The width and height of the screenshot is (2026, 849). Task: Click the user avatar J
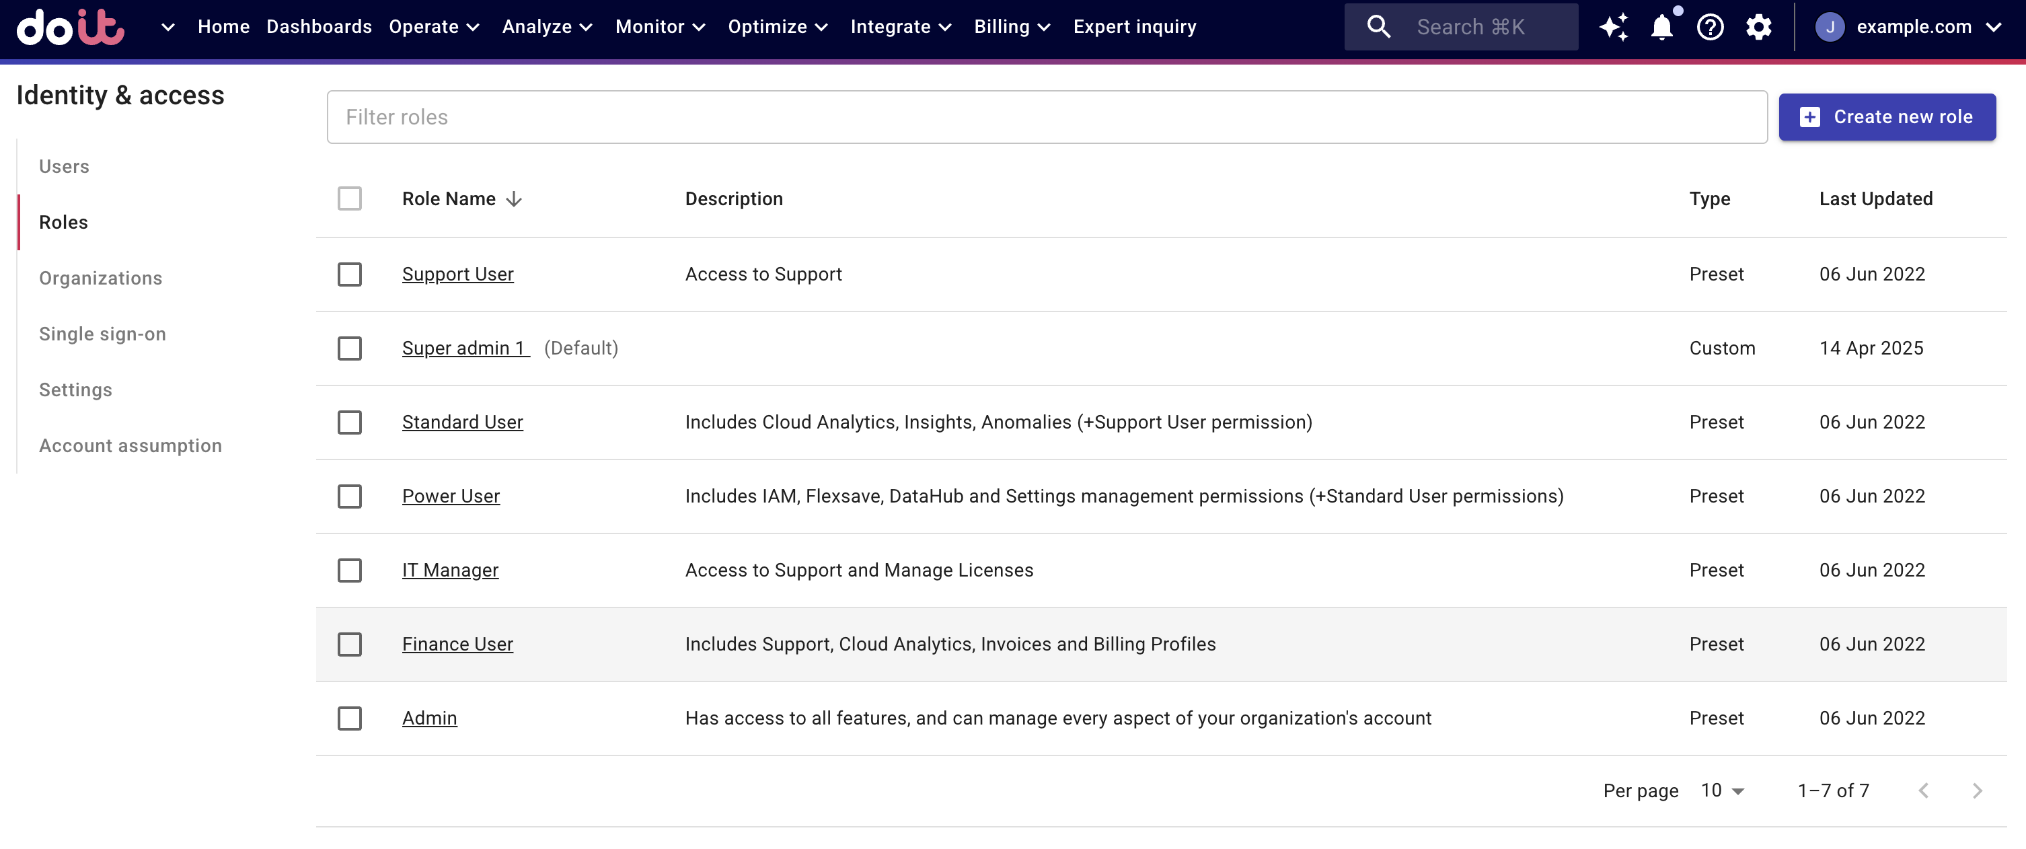(x=1830, y=27)
